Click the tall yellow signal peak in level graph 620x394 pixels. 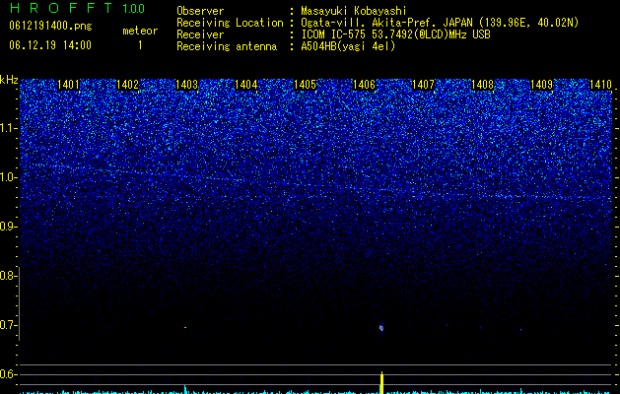382,382
